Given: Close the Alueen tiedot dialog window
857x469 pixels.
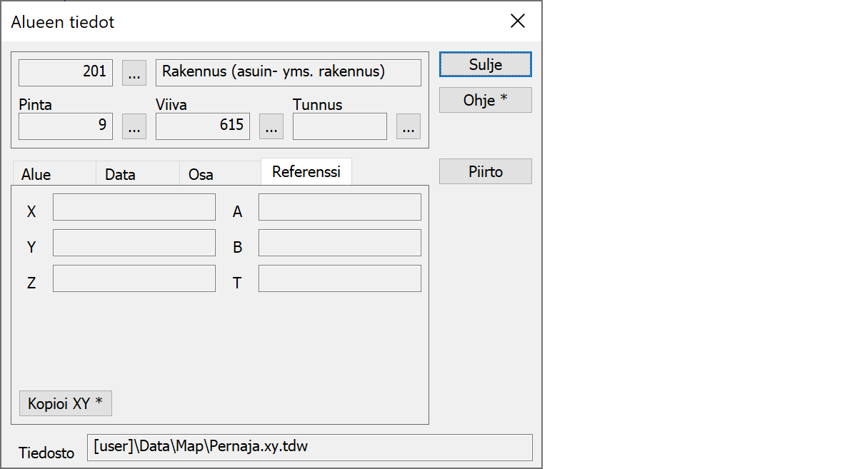Looking at the screenshot, I should tap(518, 21).
